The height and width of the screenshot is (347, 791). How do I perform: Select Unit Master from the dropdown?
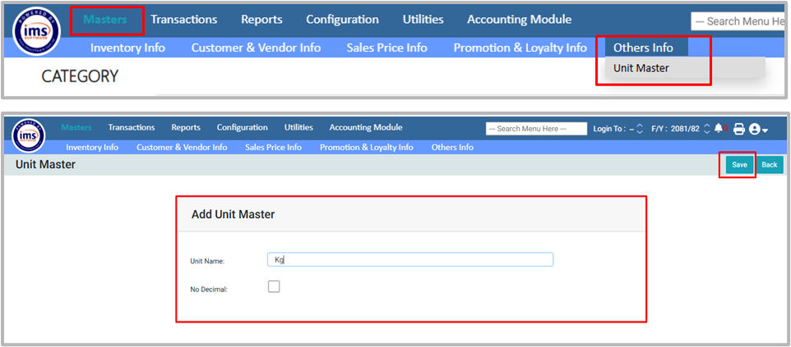[x=641, y=68]
